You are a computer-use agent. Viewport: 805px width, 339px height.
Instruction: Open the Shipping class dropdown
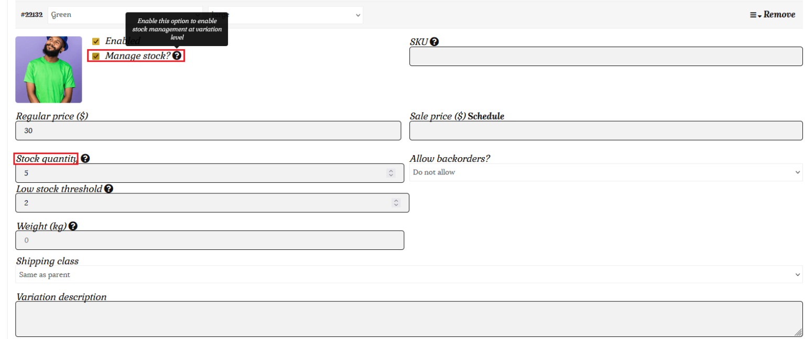(409, 275)
